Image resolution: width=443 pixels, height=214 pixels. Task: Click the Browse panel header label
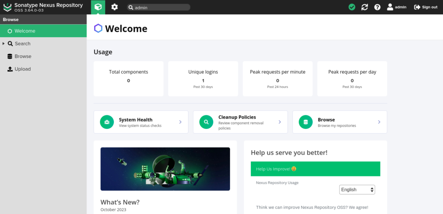point(11,19)
